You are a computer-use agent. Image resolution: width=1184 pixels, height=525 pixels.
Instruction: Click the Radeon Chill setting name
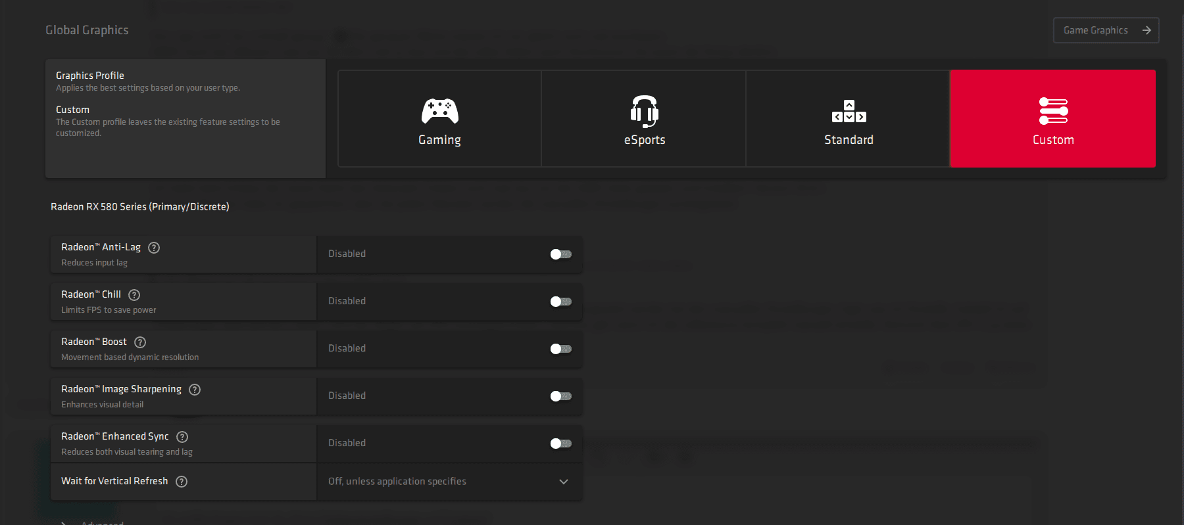[91, 294]
